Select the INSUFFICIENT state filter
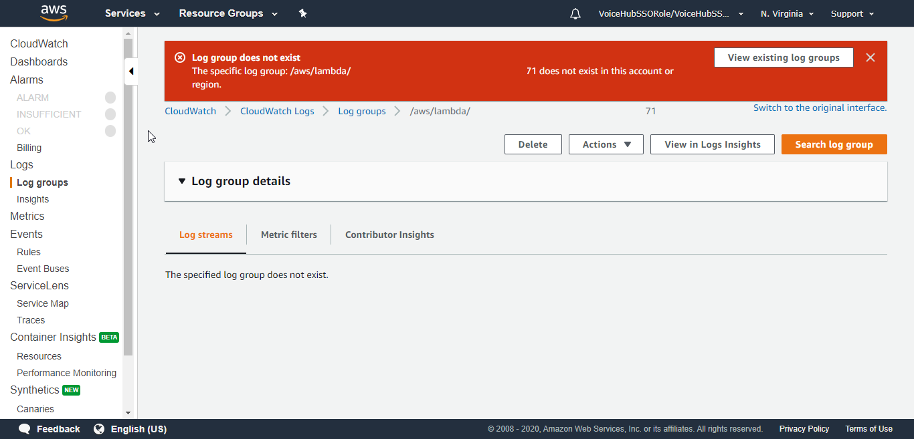The width and height of the screenshot is (914, 439). click(x=49, y=114)
